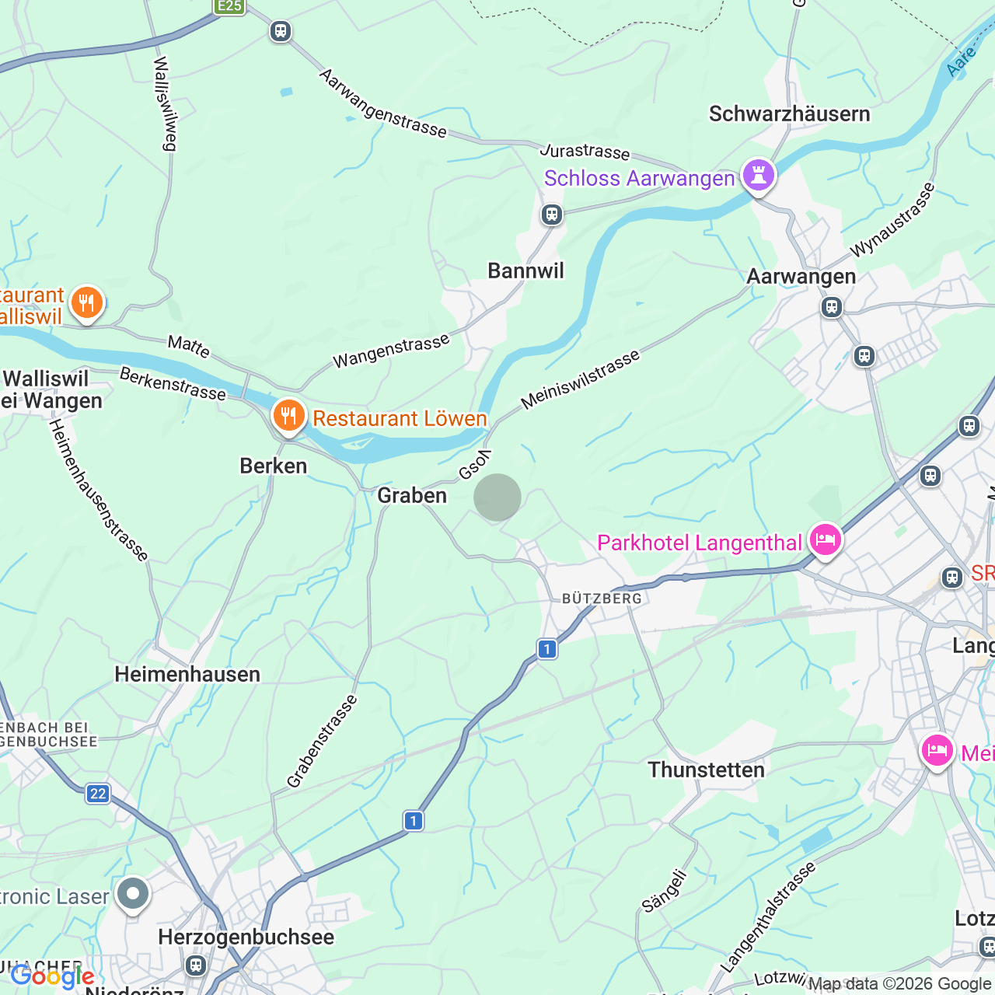Viewport: 995px width, 995px height.
Task: Open the Herzogenbuchsee train station icon
Action: coord(196,965)
